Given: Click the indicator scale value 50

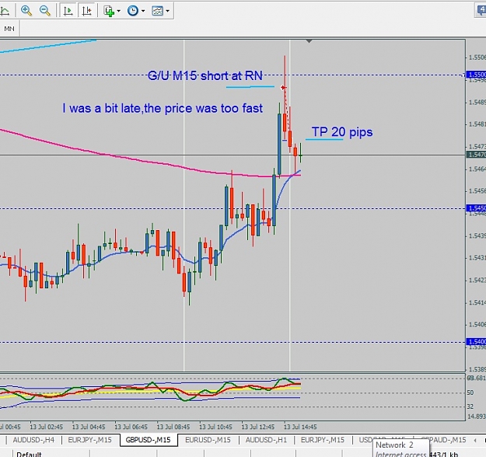Looking at the screenshot, I should pyautogui.click(x=470, y=392).
